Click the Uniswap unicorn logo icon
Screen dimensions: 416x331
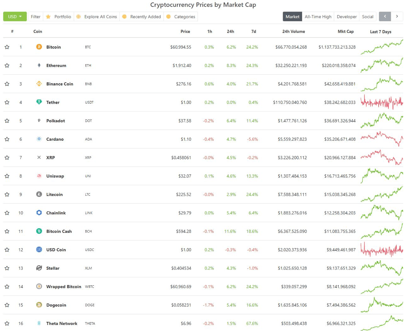[39, 176]
